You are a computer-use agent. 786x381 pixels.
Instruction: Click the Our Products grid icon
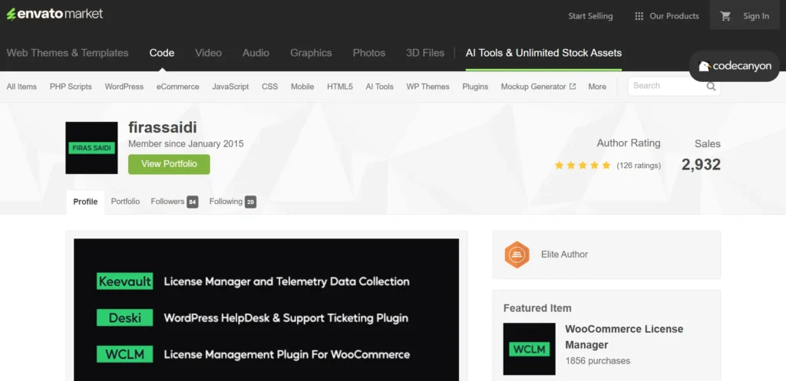pos(639,16)
